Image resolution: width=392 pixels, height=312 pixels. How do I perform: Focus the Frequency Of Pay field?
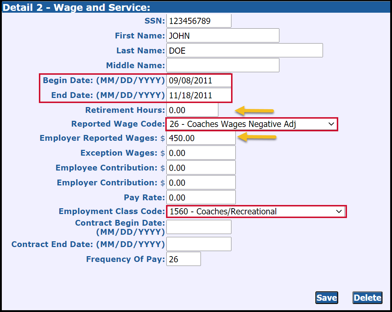183,259
